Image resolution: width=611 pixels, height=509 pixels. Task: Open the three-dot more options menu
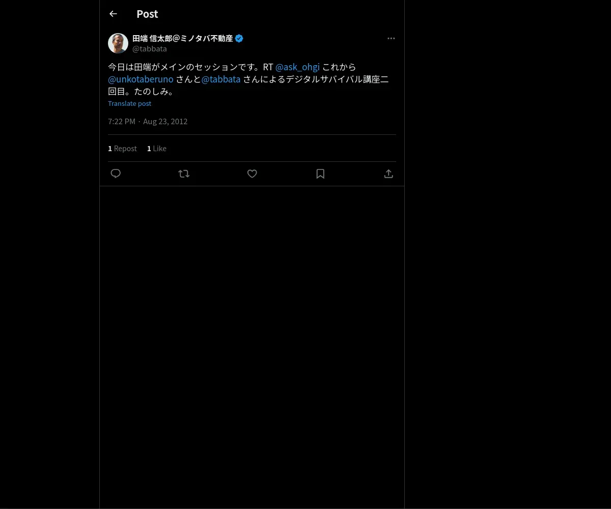[391, 38]
